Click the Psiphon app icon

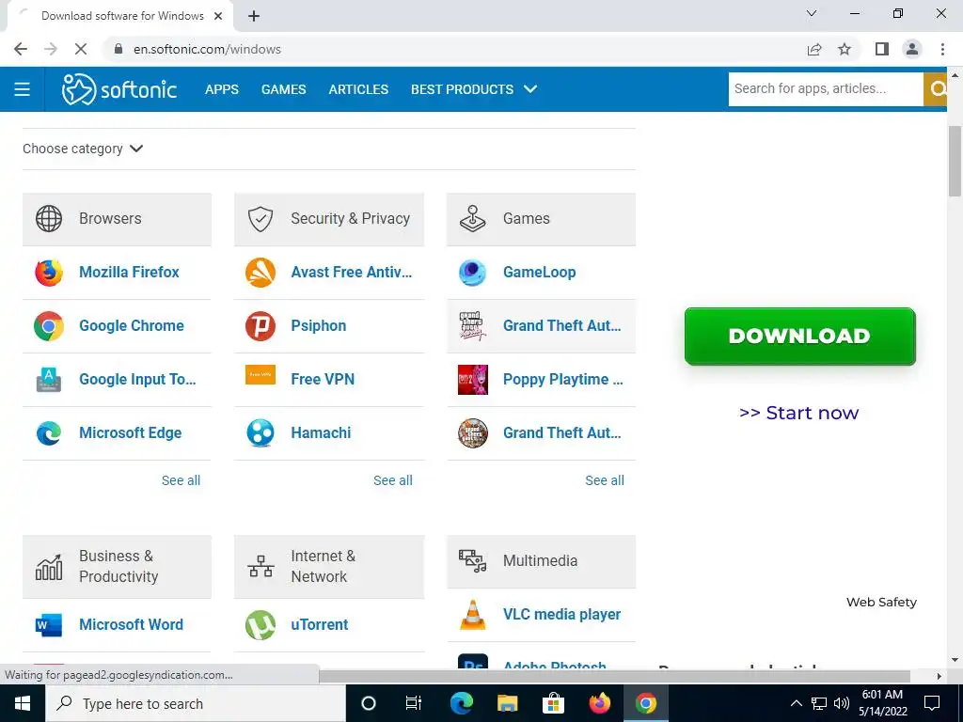260,326
